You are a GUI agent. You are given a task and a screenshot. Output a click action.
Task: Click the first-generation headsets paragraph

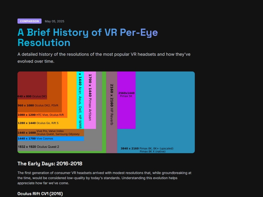(x=104, y=178)
